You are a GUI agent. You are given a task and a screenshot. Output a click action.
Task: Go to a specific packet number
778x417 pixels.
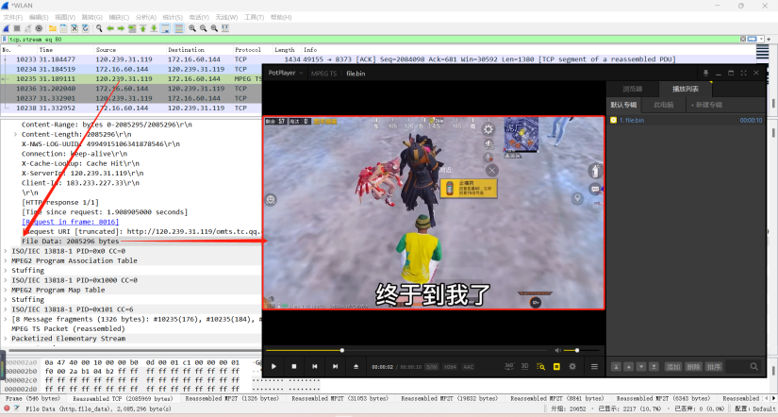click(x=132, y=28)
